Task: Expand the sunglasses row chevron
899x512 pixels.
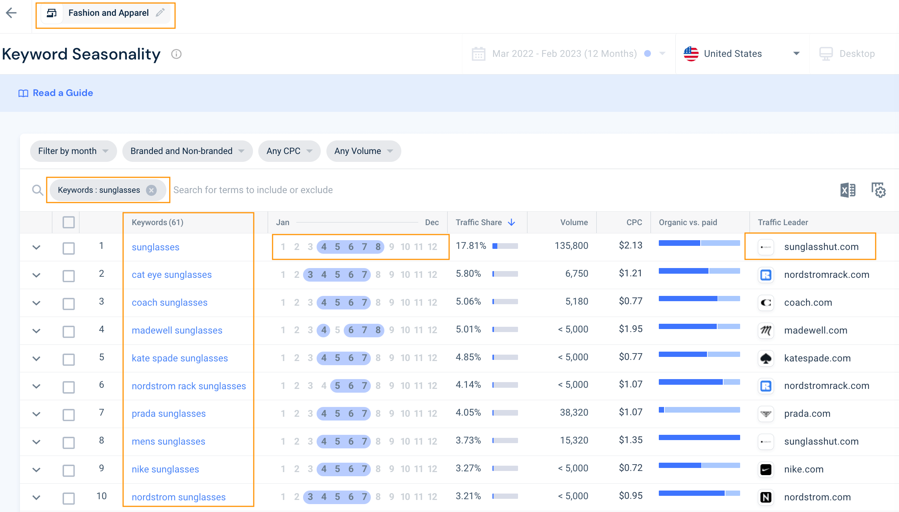Action: (36, 247)
